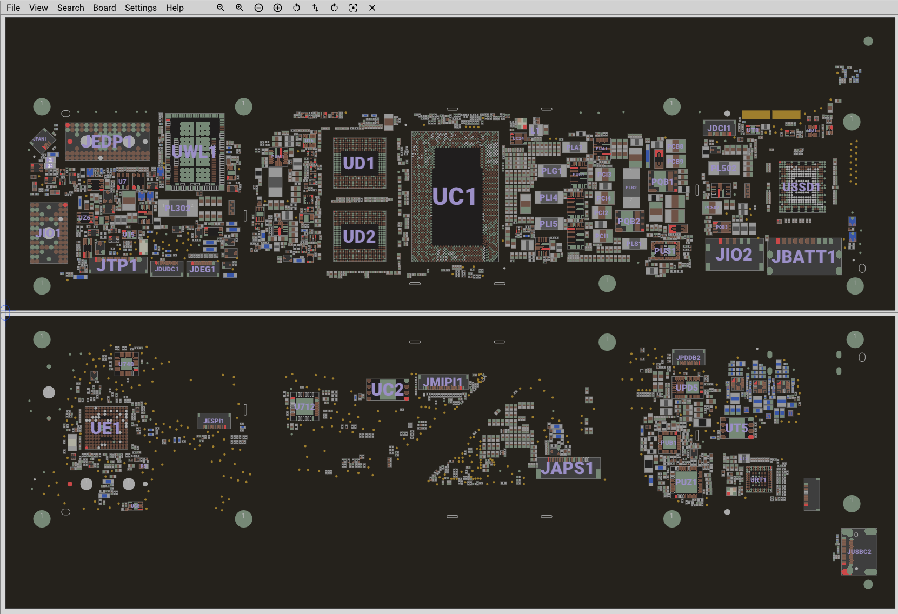Rotate the board clockwise

click(x=334, y=8)
